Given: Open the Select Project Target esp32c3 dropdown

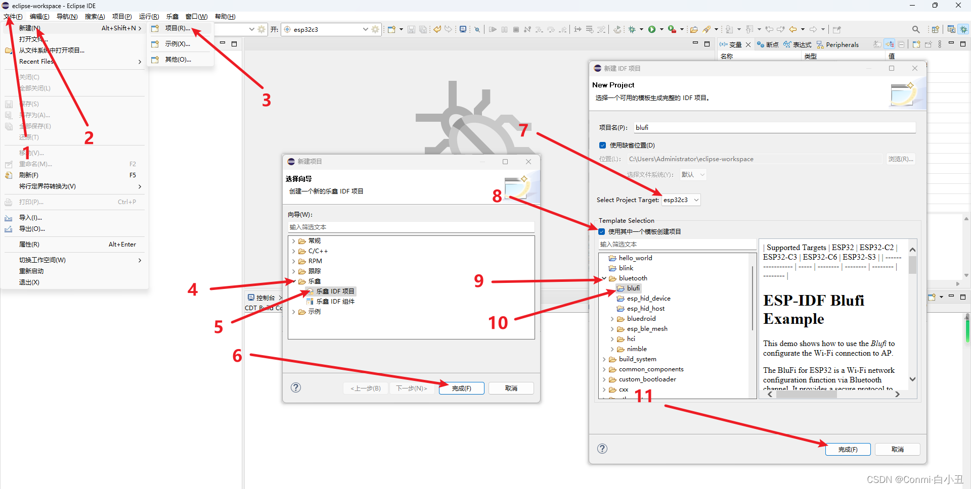Looking at the screenshot, I should [x=681, y=200].
